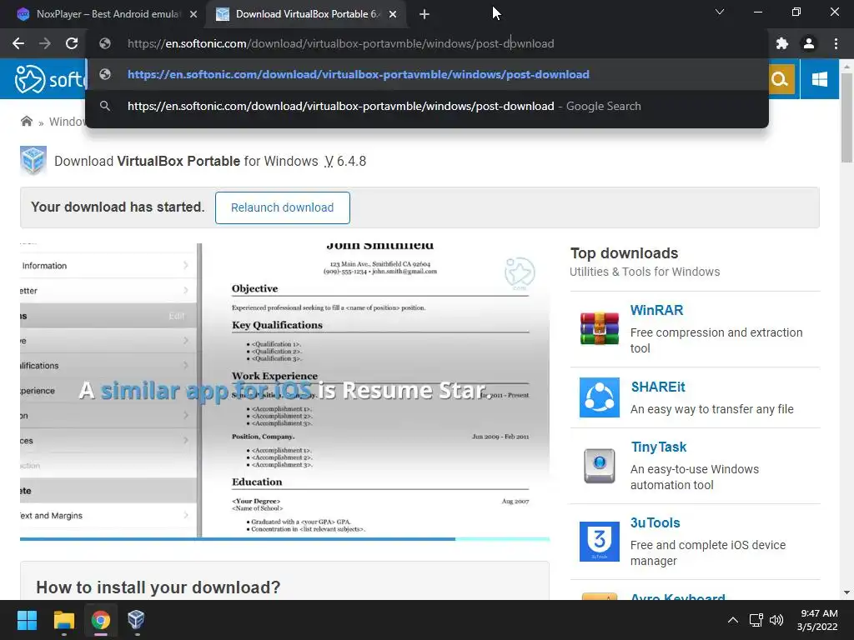The image size is (854, 640).
Task: Click the Chrome taskbar icon
Action: tap(100, 620)
